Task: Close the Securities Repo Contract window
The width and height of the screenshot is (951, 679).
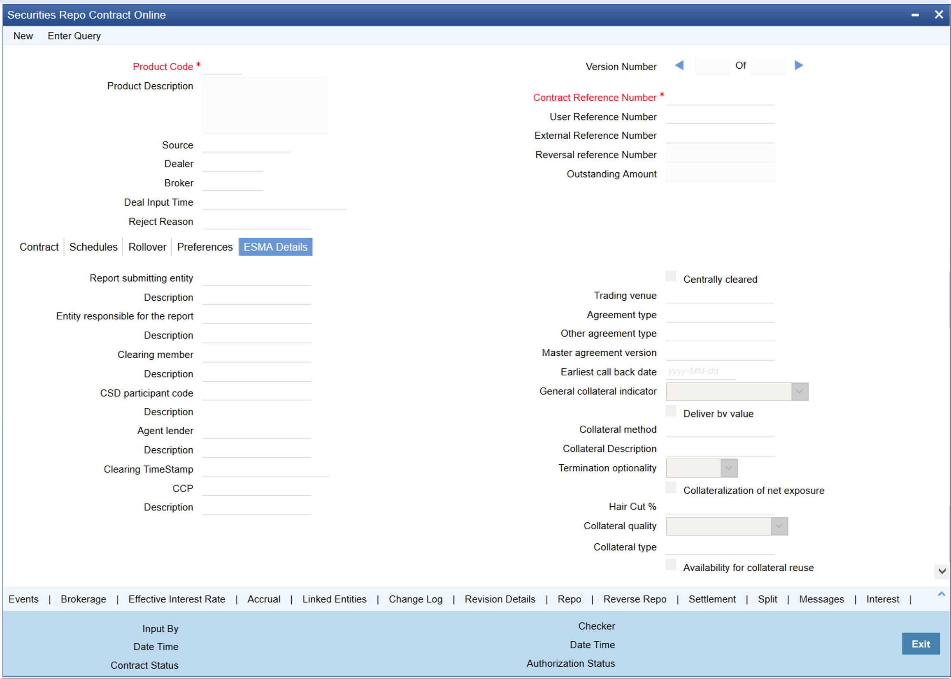Action: (938, 15)
